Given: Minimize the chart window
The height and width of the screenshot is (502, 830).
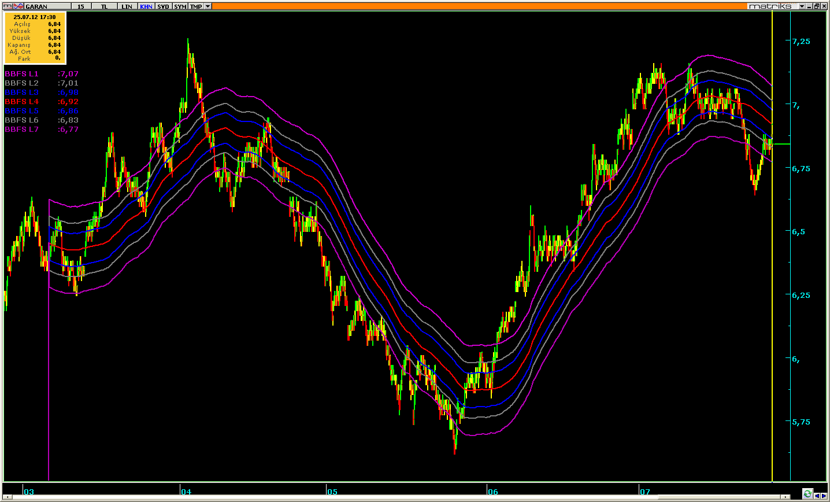Looking at the screenshot, I should pos(809,6).
